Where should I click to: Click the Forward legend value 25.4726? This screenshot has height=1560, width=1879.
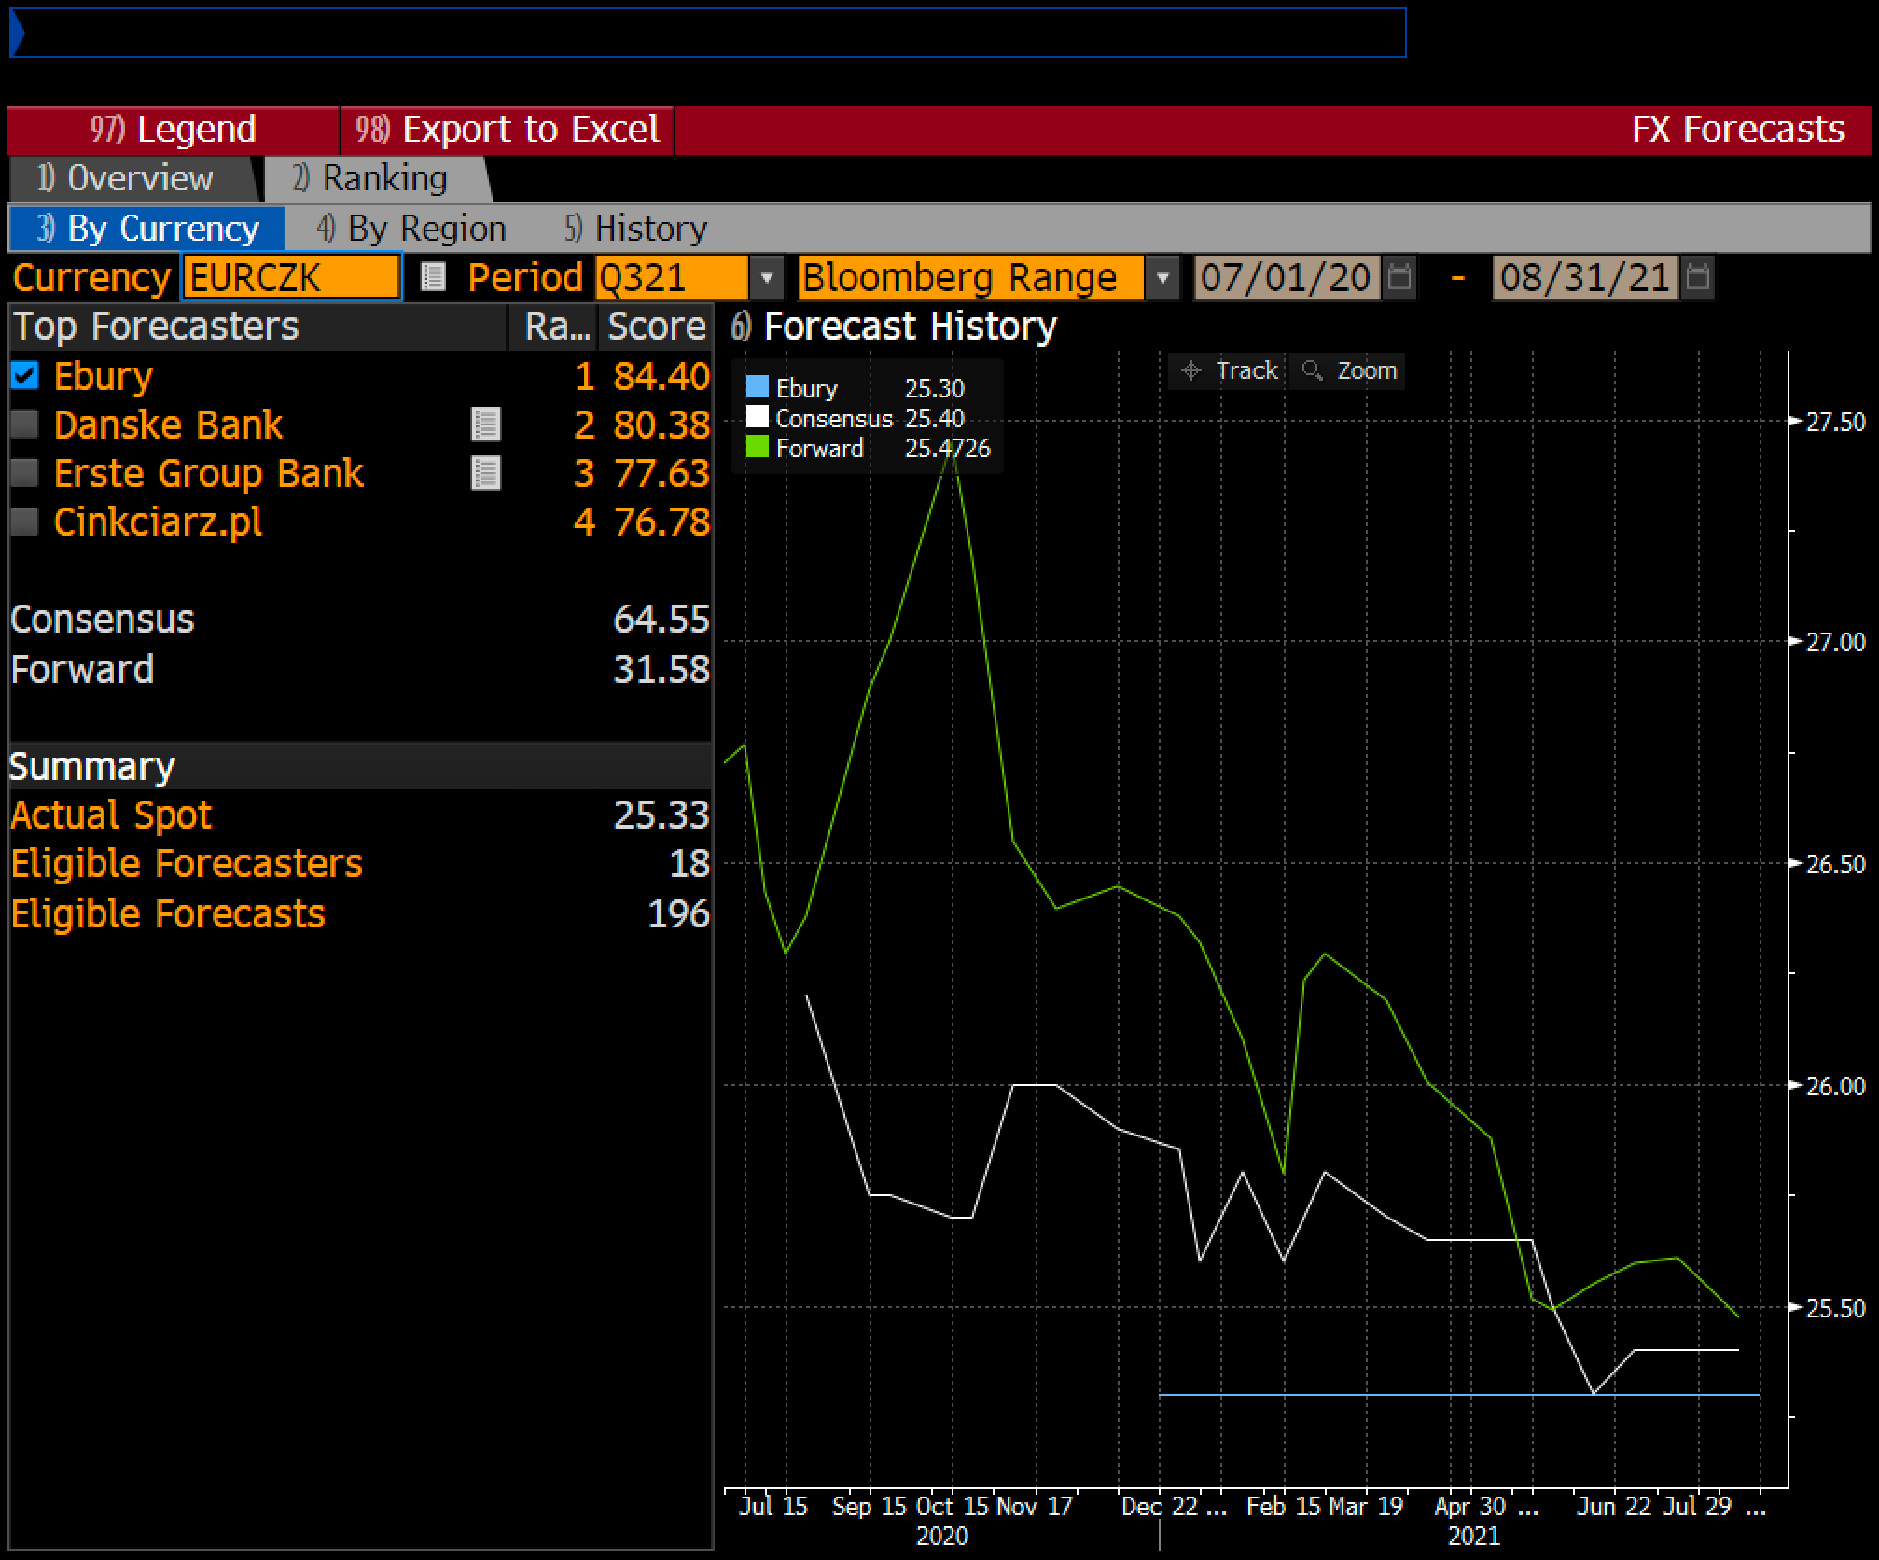pyautogui.click(x=948, y=448)
